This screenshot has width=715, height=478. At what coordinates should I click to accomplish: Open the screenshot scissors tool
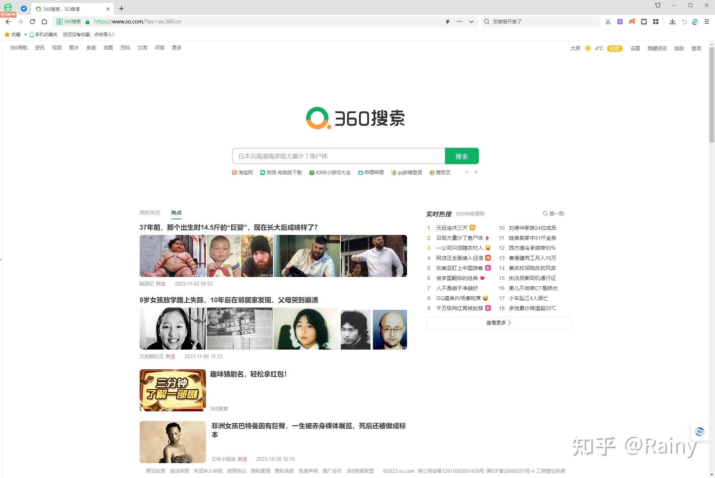tap(608, 22)
